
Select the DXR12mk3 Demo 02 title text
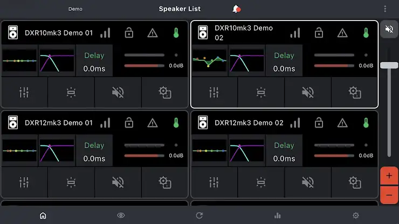[249, 123]
